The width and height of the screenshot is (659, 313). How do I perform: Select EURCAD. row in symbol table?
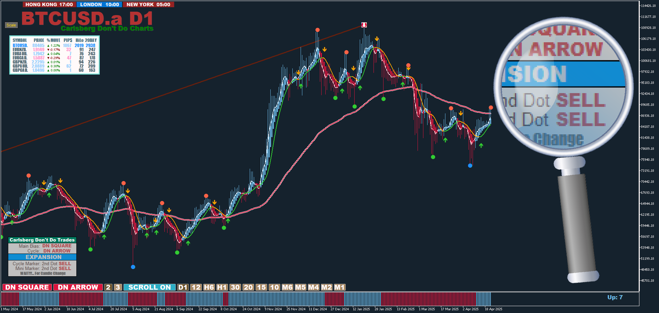click(x=54, y=58)
